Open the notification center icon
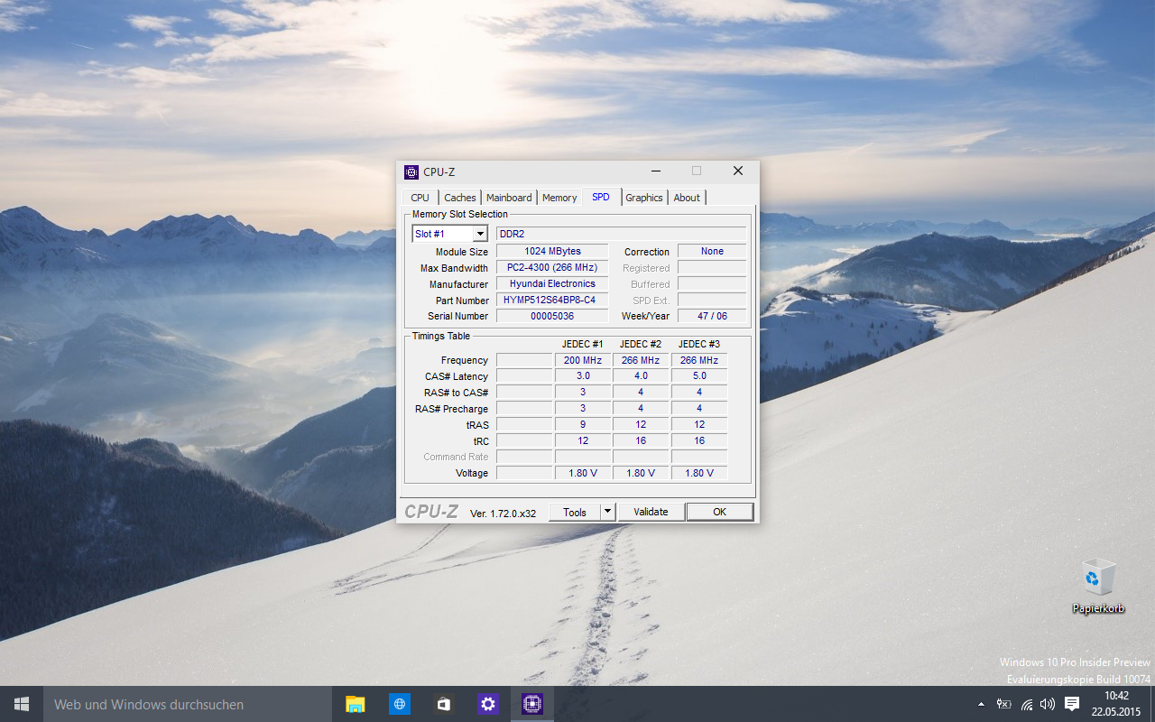1155x722 pixels. [x=1072, y=704]
